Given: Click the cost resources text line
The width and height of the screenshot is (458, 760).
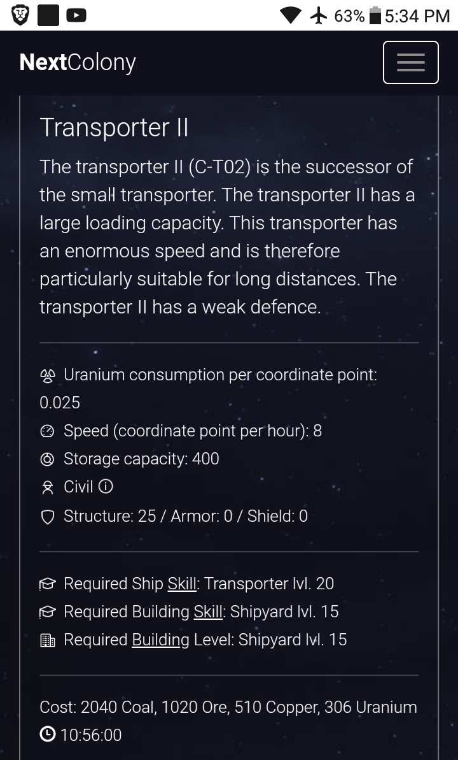Looking at the screenshot, I should point(228,707).
